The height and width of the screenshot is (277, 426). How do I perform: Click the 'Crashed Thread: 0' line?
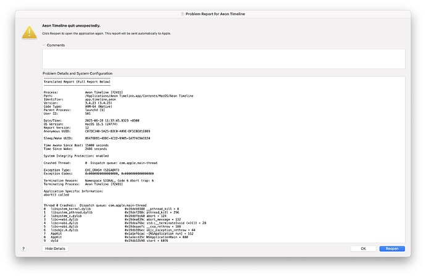coord(101,163)
